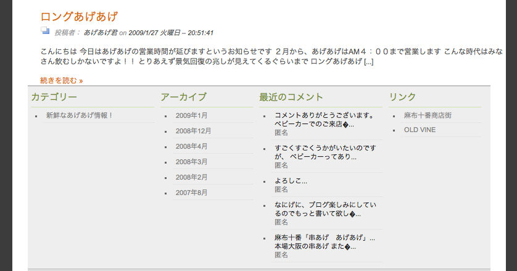Open comment 麻布十番「串あげ あげあげ」
The image size is (517, 271).
click(325, 241)
